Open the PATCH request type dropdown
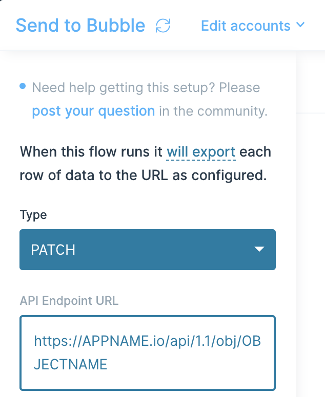This screenshot has height=397, width=325. click(148, 250)
